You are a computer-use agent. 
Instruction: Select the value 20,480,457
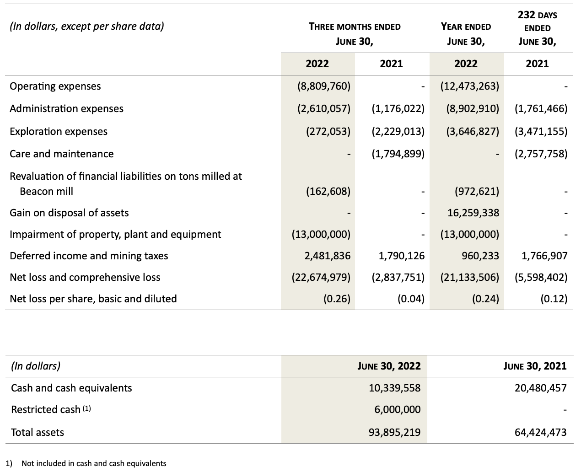541,388
